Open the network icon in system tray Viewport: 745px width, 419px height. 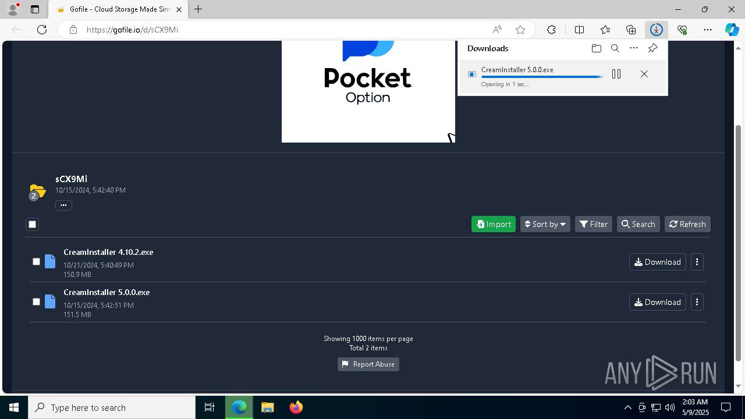(656, 407)
